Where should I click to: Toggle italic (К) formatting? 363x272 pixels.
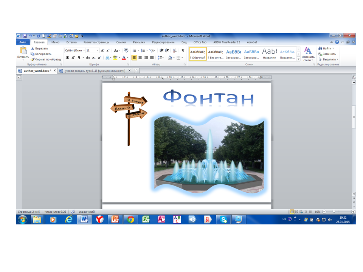[73, 57]
